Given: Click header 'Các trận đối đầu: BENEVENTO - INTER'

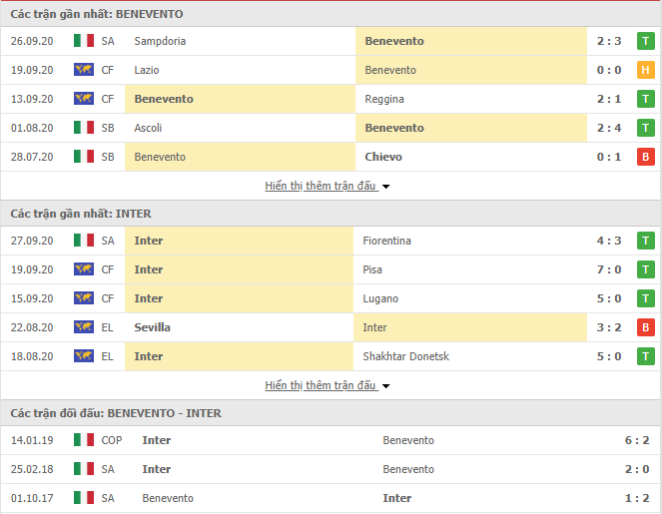Looking at the screenshot, I should [116, 413].
